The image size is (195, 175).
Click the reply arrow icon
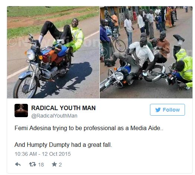[18, 165]
